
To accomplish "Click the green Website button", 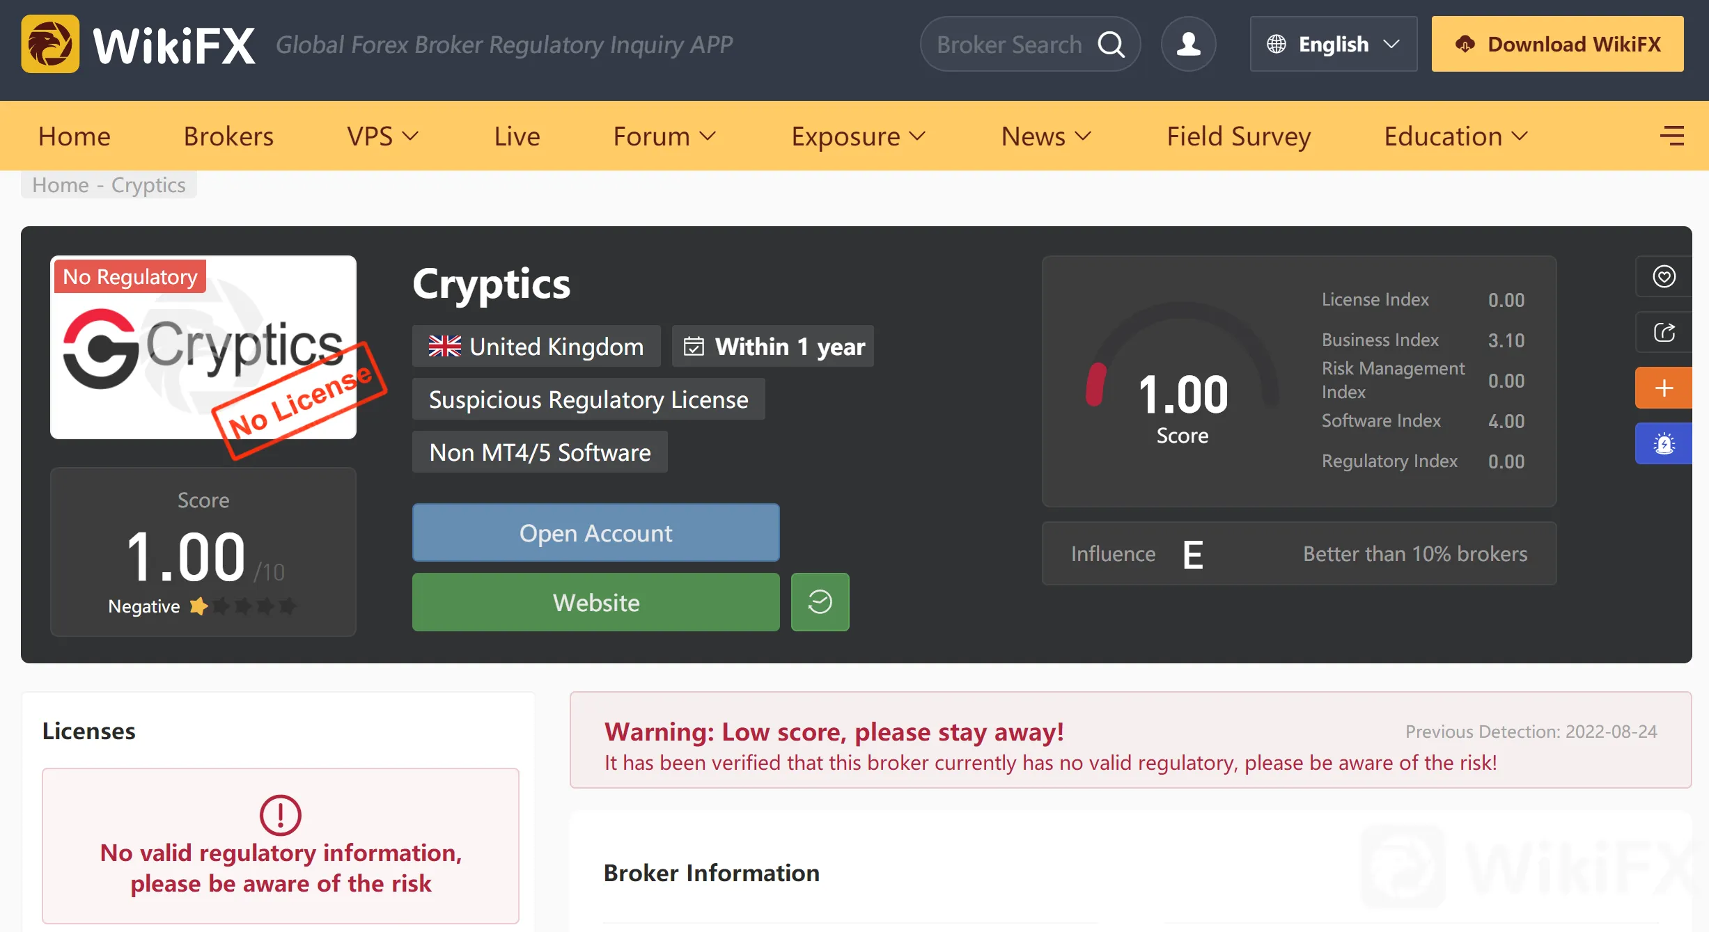I will click(x=595, y=602).
